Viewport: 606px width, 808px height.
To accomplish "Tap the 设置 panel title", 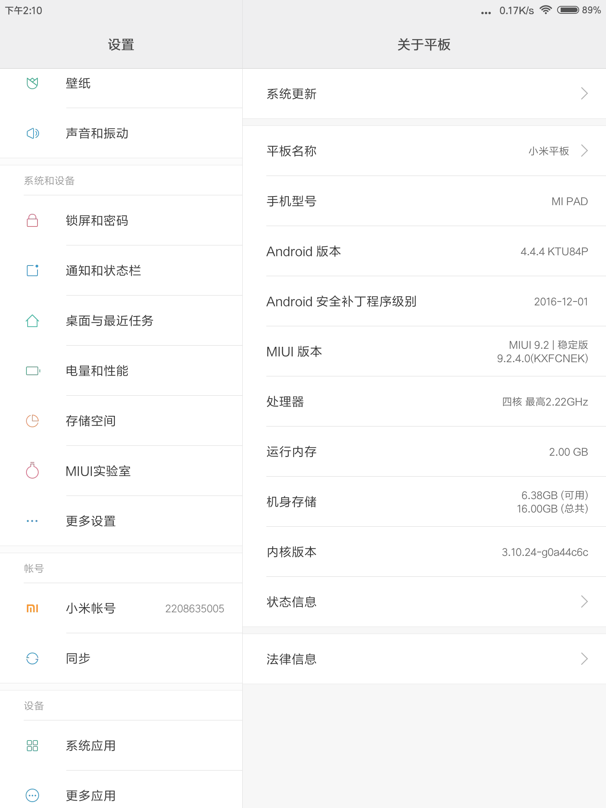I will pos(121,45).
